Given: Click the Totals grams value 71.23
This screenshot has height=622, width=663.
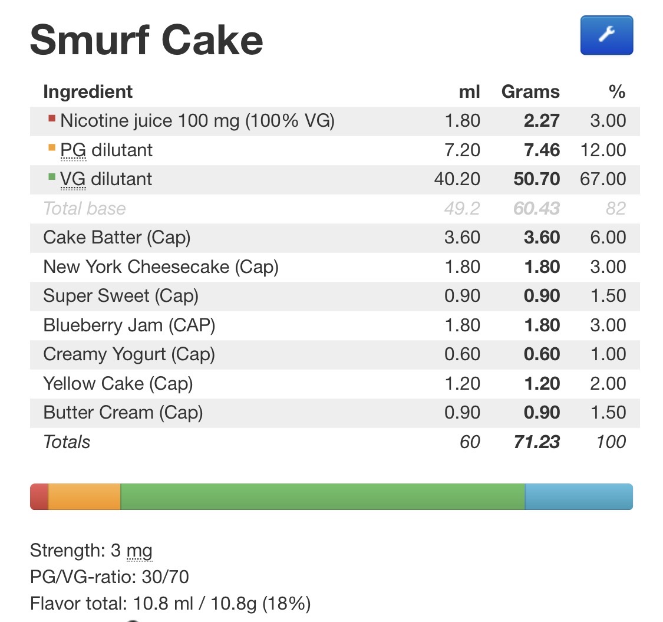Looking at the screenshot, I should 536,442.
